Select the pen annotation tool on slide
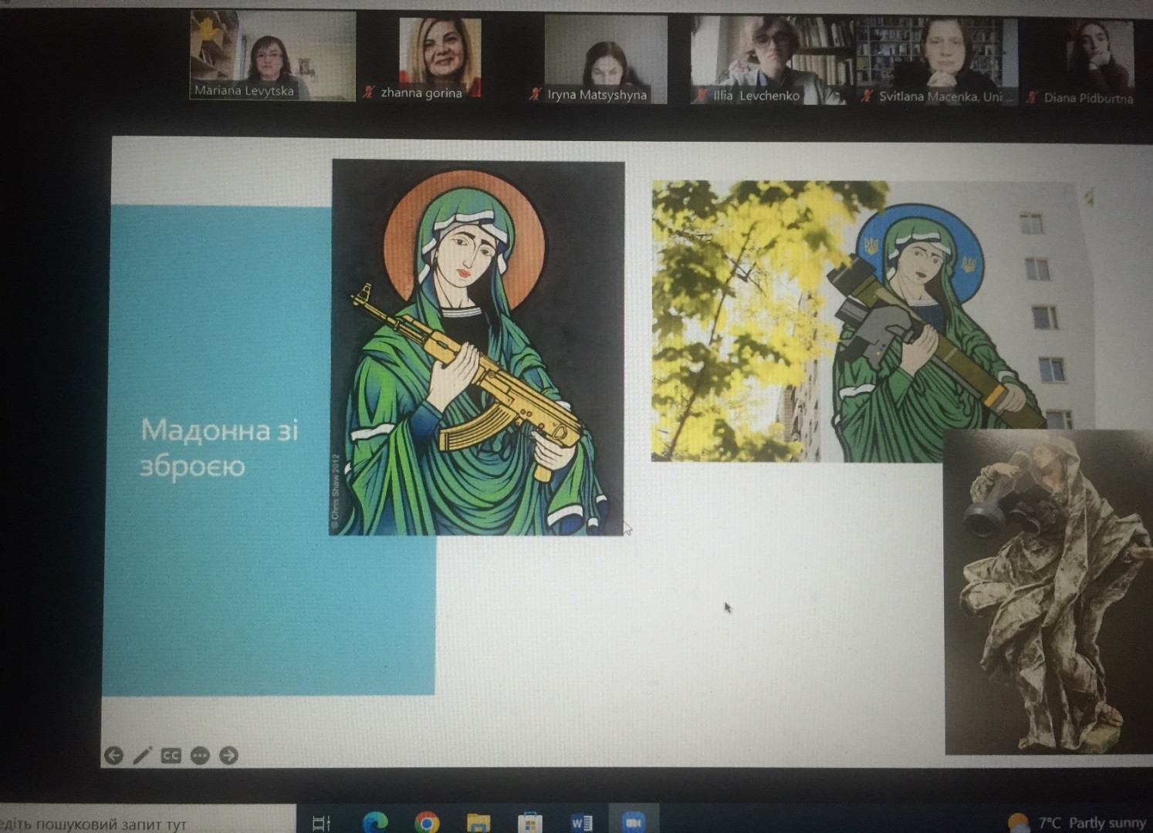 [x=143, y=755]
